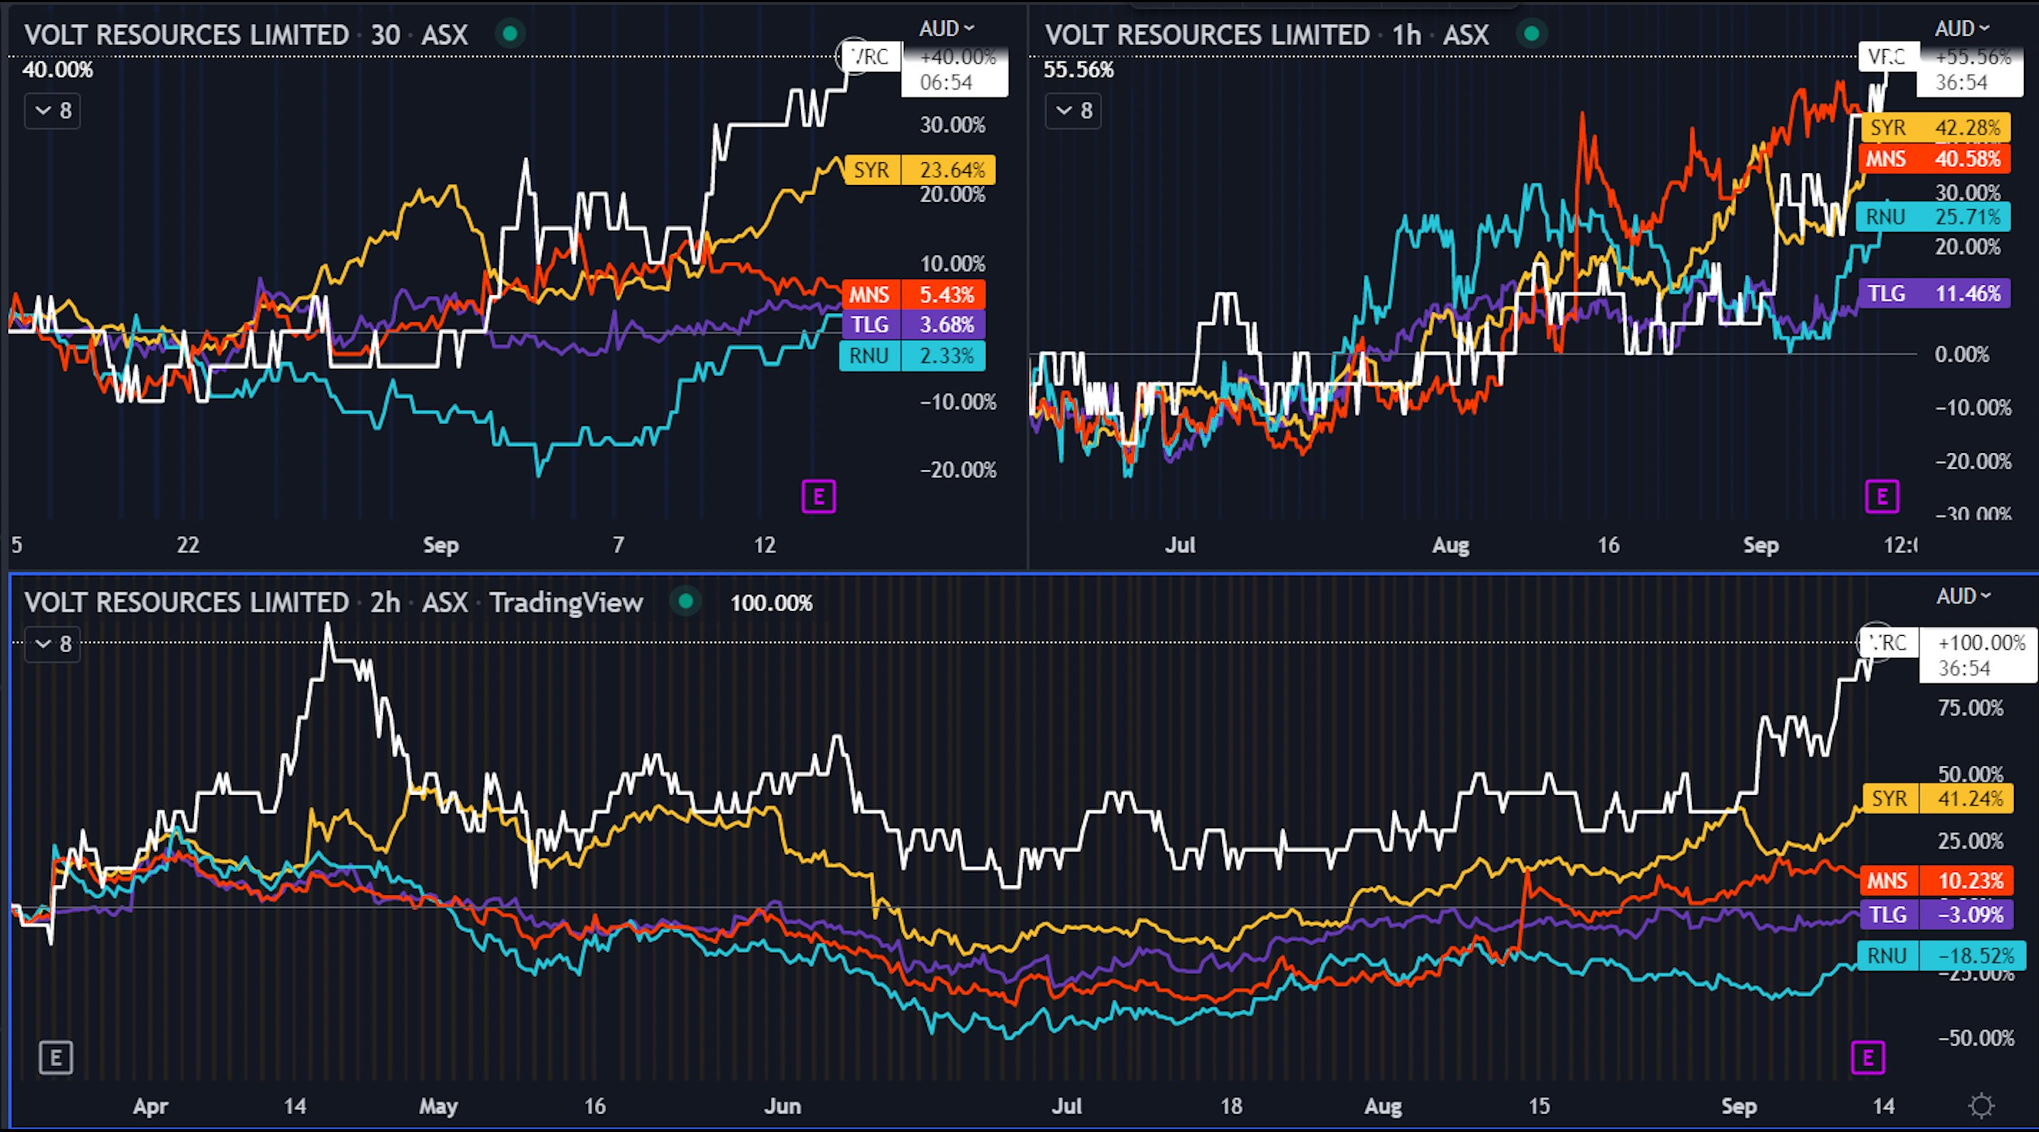Image resolution: width=2039 pixels, height=1132 pixels.
Task: Expand the 8 indicators legend in 1h chart
Action: point(1074,111)
